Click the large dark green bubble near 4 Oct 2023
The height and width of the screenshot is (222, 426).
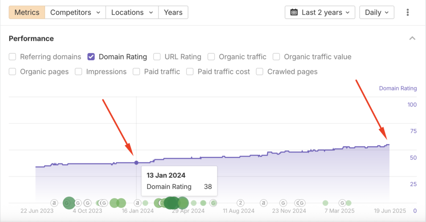[x=69, y=203]
